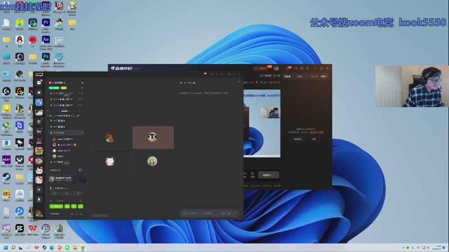Click the 隐藏模块 button in right panel

(297, 139)
